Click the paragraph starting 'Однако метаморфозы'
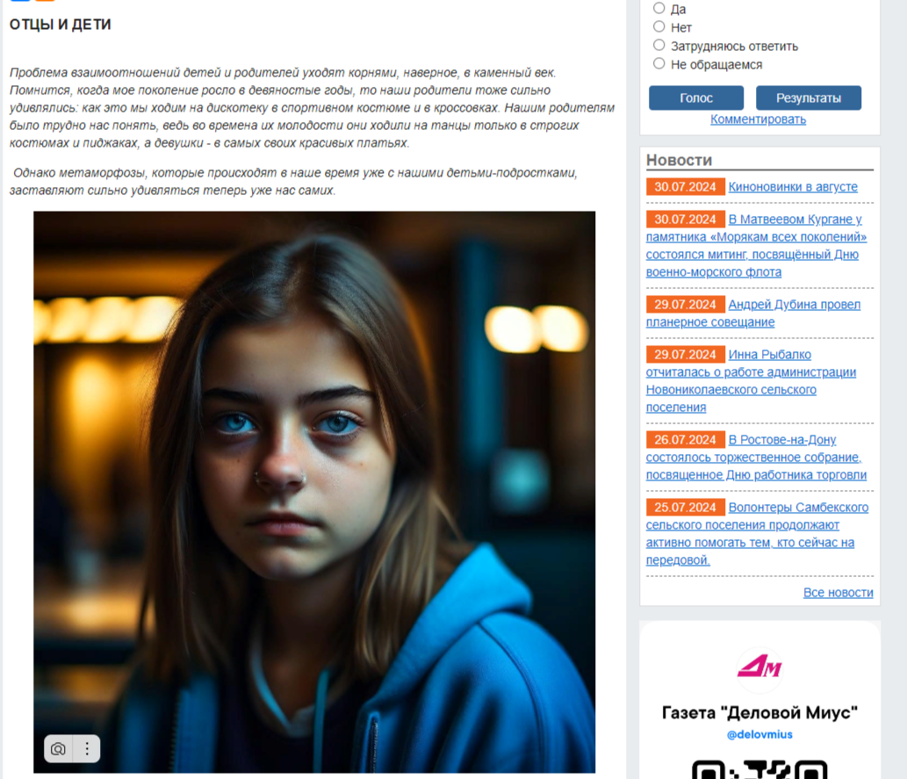Image resolution: width=907 pixels, height=779 pixels. click(x=293, y=182)
